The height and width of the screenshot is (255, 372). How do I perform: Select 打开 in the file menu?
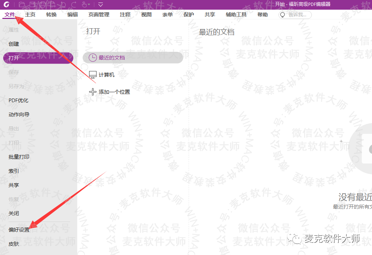[38, 58]
